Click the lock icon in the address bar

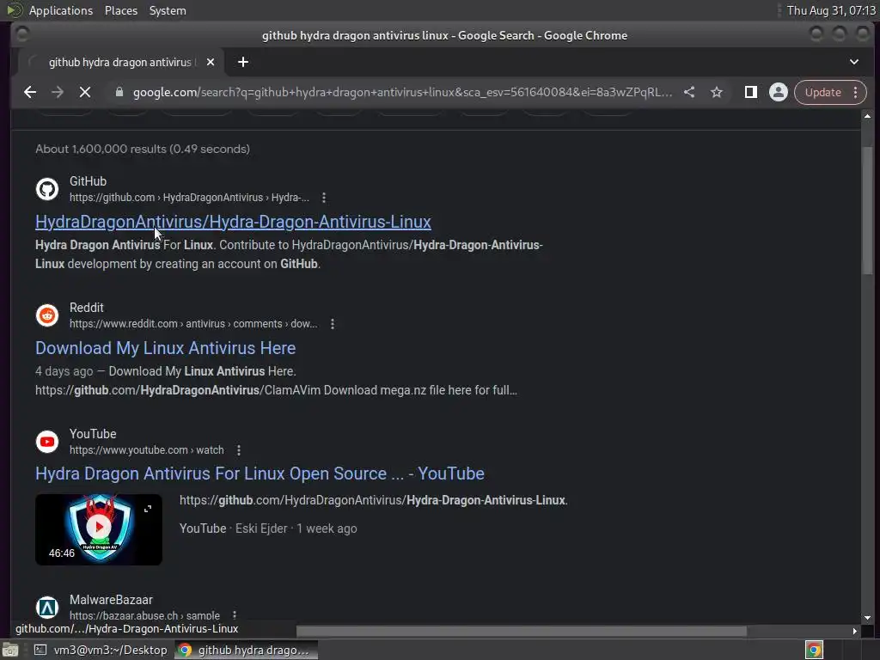[119, 92]
